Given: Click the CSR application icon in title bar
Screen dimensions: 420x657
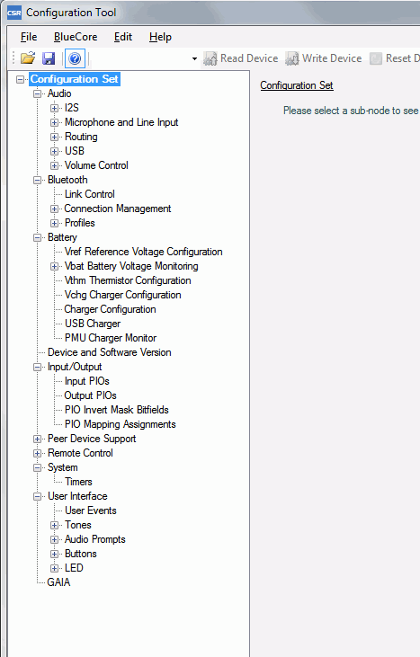Looking at the screenshot, I should click(14, 13).
